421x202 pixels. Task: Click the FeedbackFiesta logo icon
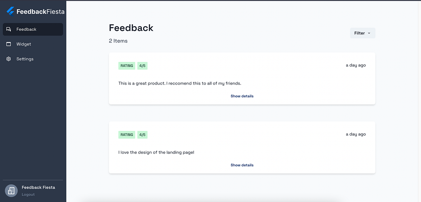pos(10,11)
